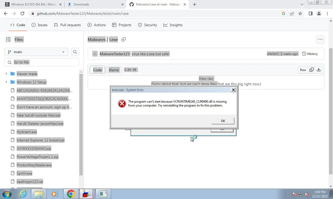Viewport: 333px width, 199px height.
Task: Open ProductKeyStealer.exe file
Action: point(34,165)
